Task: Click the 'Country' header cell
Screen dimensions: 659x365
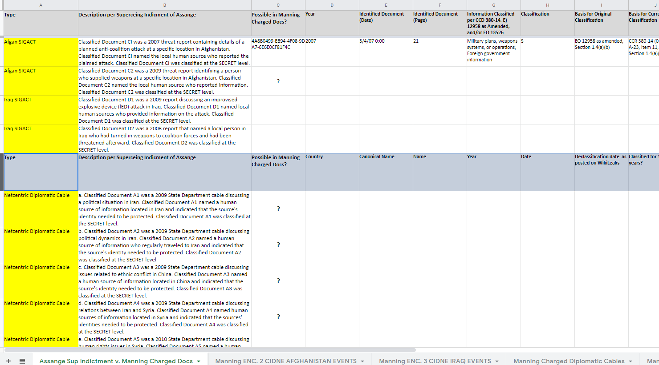Action: (332, 172)
